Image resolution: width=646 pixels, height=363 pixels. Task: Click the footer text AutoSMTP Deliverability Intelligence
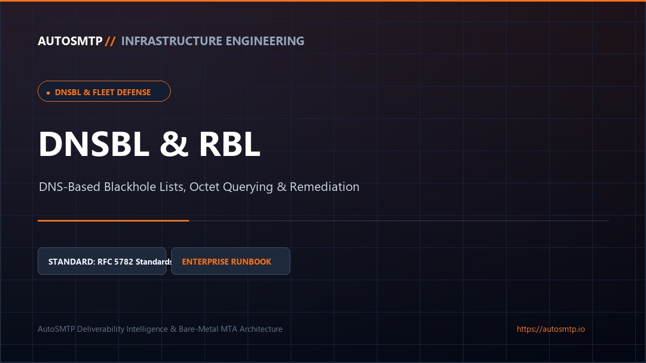160,329
